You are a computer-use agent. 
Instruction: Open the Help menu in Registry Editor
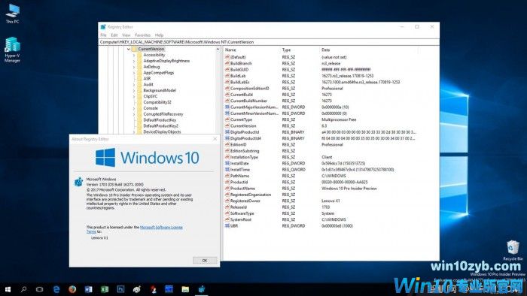[159, 35]
